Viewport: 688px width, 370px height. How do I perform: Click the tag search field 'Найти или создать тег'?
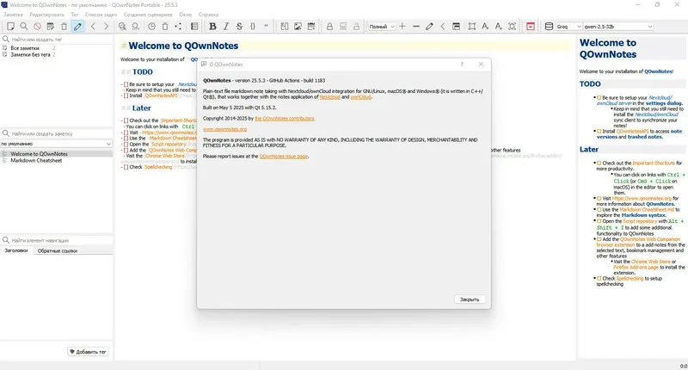tap(57, 39)
